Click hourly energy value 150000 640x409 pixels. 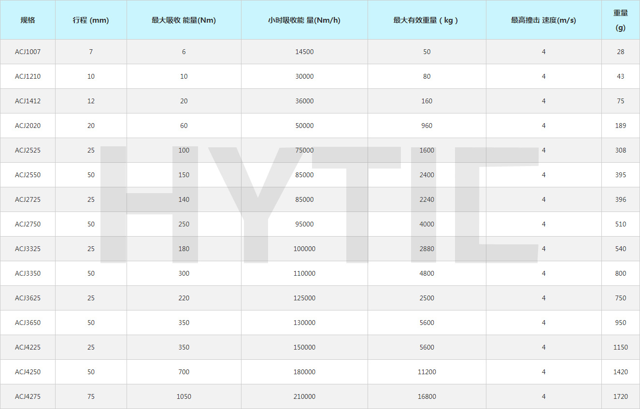point(304,347)
